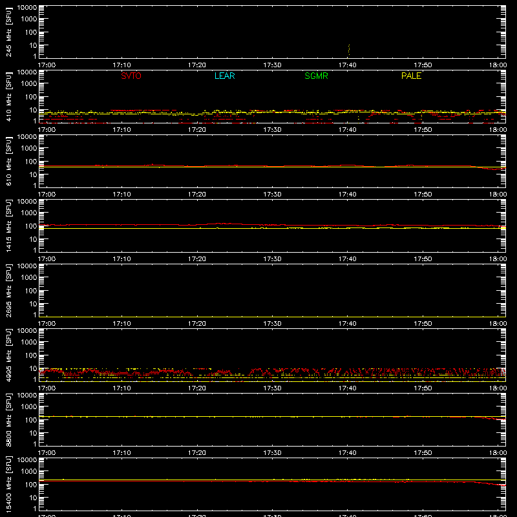Screen dimensions: 517x517
Task: Click 17:10 under the 2695 MHz panel
Action: click(x=121, y=324)
